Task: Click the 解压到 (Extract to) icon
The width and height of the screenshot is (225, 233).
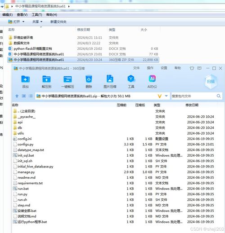Action: [x=46, y=79]
